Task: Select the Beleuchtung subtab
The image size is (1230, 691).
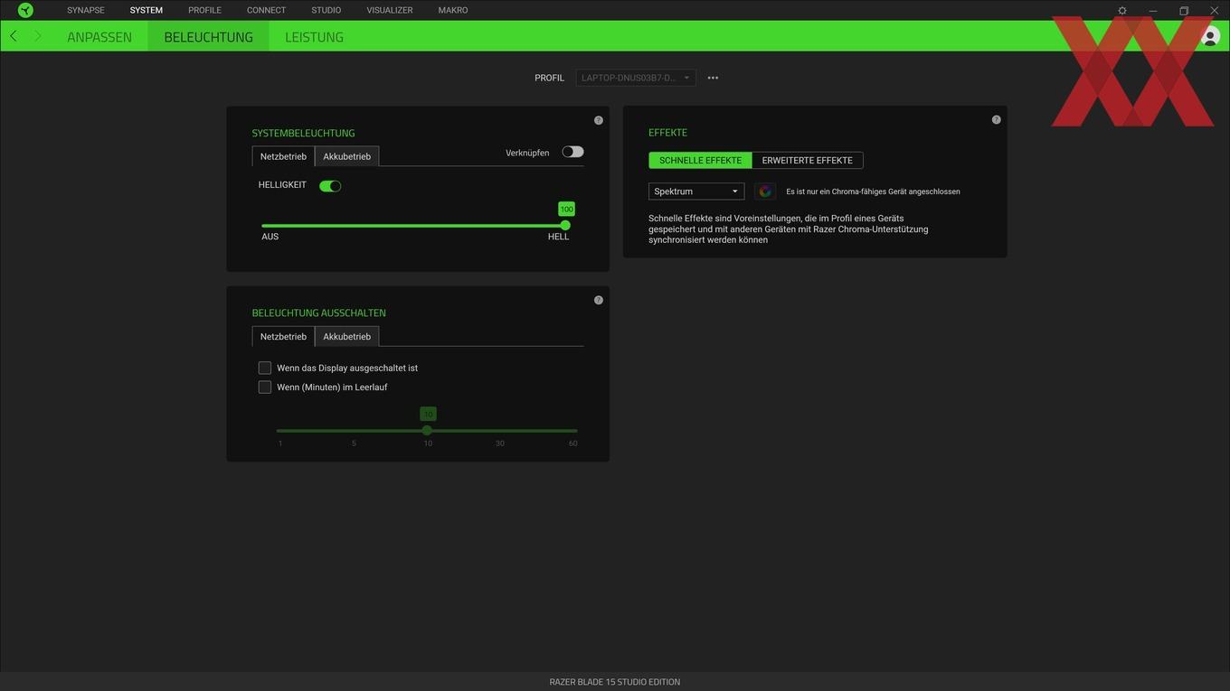Action: [x=208, y=37]
